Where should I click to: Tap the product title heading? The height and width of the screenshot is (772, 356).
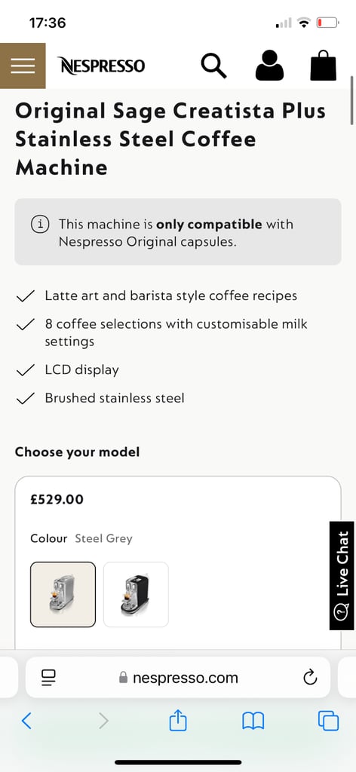coord(170,139)
